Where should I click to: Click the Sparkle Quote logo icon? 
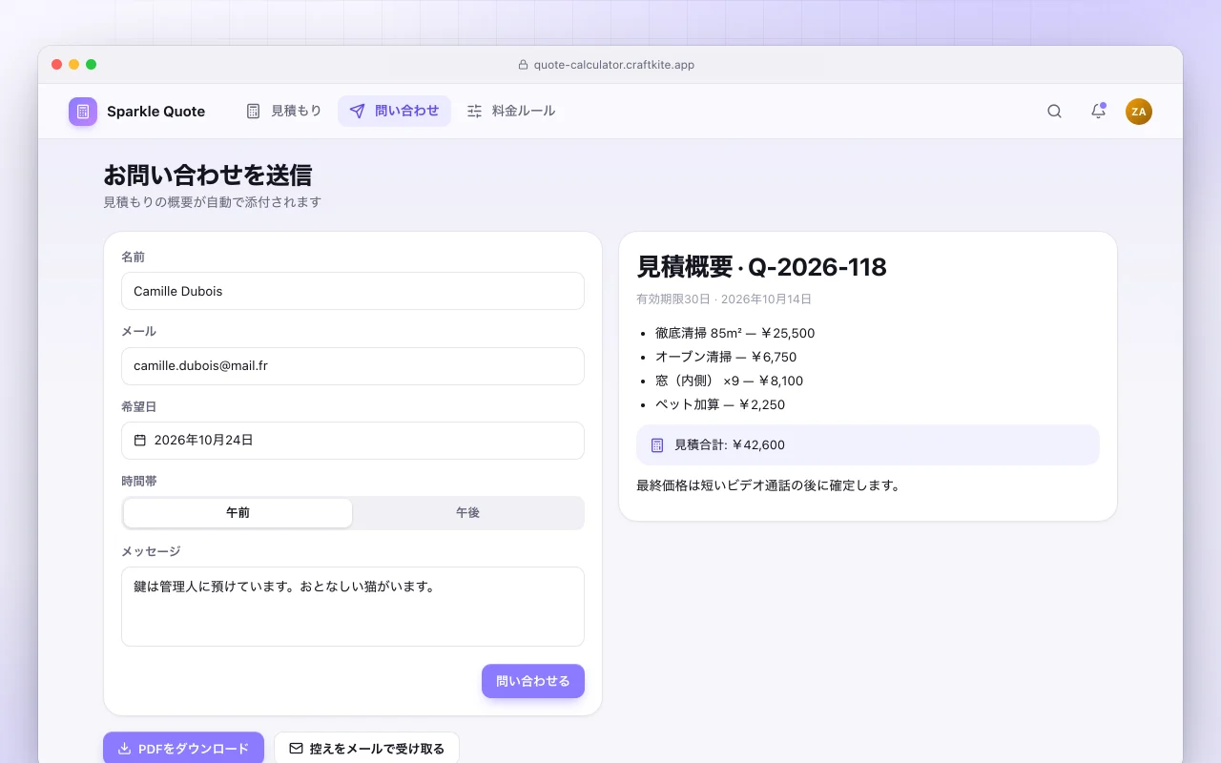click(x=83, y=112)
